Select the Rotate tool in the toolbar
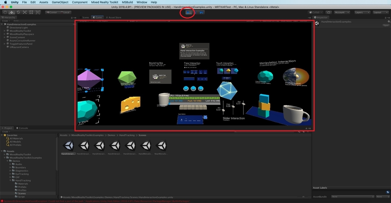 click(18, 12)
